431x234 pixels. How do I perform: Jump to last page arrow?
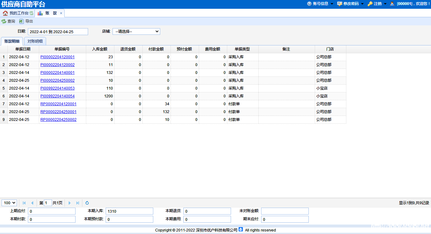click(x=78, y=203)
